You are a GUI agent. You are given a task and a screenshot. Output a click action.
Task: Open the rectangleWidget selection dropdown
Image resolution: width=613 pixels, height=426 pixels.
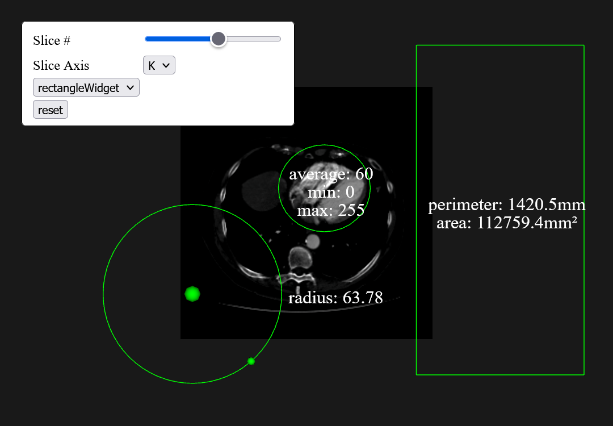[x=86, y=87]
